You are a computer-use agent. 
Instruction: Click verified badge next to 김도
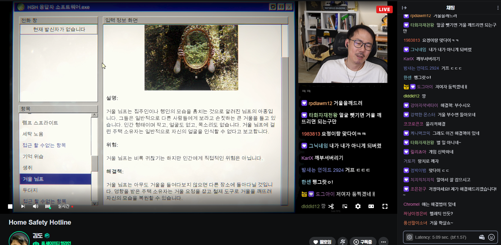coord(47,236)
